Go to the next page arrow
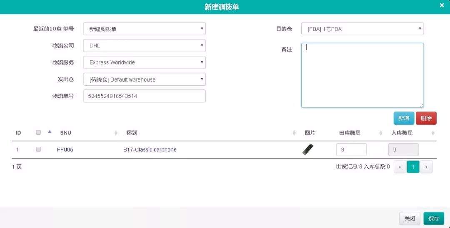Viewport: 450px width, 228px height. tap(426, 167)
